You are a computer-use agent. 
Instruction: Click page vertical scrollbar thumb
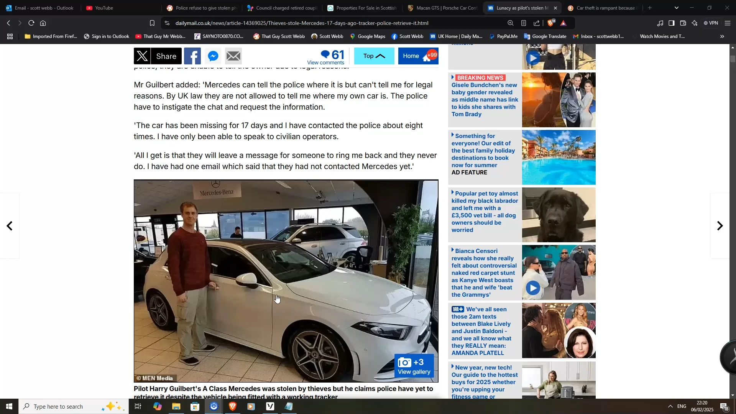click(733, 59)
